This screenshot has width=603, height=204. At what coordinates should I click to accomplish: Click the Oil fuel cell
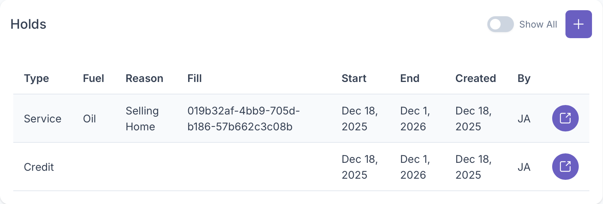coord(90,119)
